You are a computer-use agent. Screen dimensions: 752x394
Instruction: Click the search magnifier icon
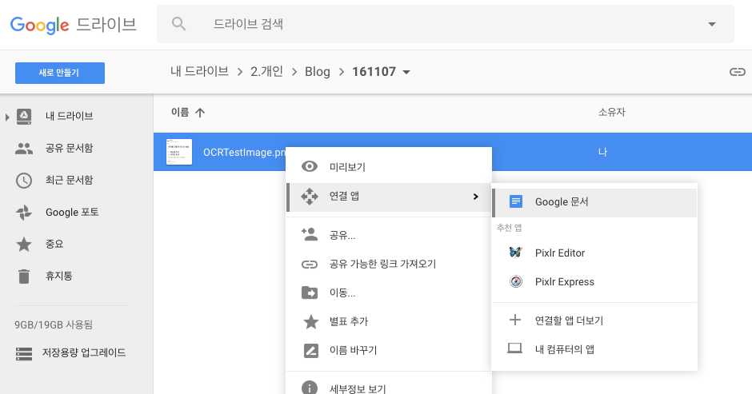pos(179,23)
